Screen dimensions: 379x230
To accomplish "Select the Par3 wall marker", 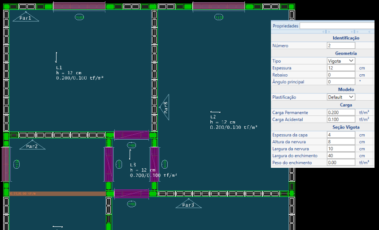I will tap(188, 205).
